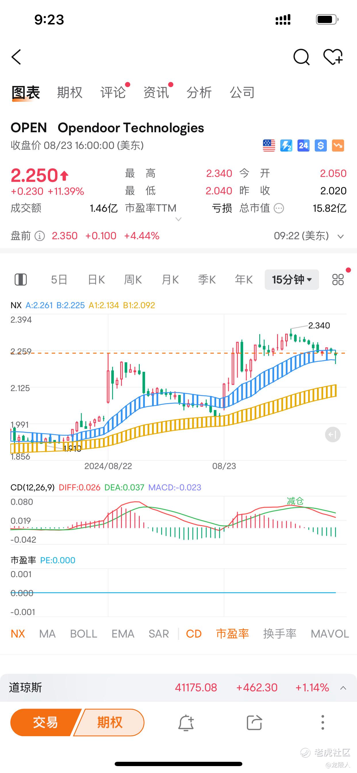Tap the 减仓 signal on CD chart
Image resolution: width=357 pixels, height=773 pixels.
[295, 501]
